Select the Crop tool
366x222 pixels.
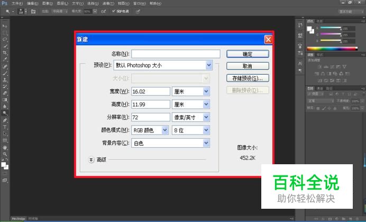[x=5, y=52]
